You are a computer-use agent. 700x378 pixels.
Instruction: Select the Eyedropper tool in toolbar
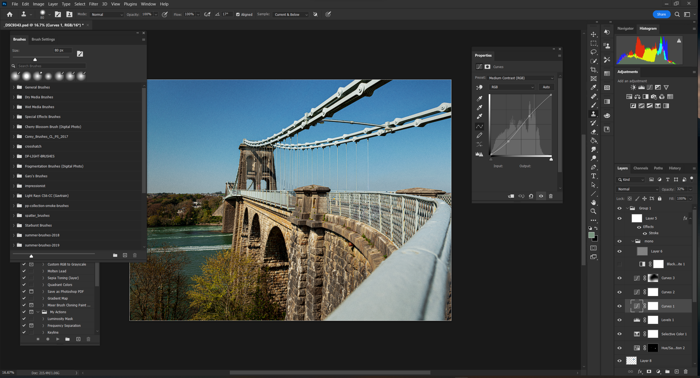pos(593,87)
